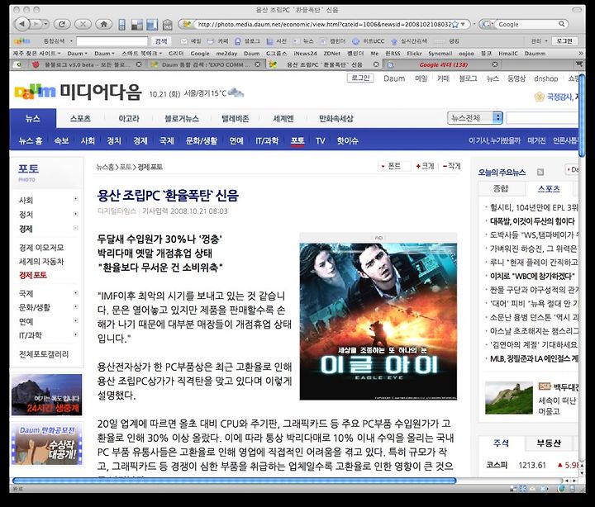Click the vertical page scrollbar thumb

(582, 115)
